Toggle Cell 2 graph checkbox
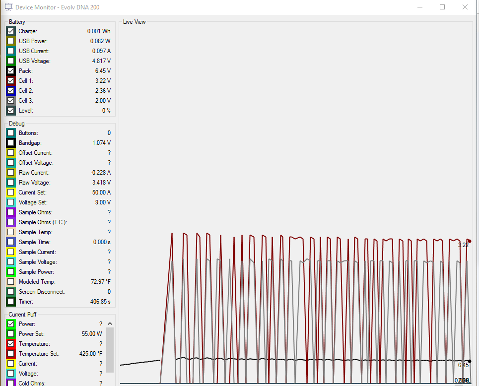This screenshot has width=479, height=386. coord(11,91)
